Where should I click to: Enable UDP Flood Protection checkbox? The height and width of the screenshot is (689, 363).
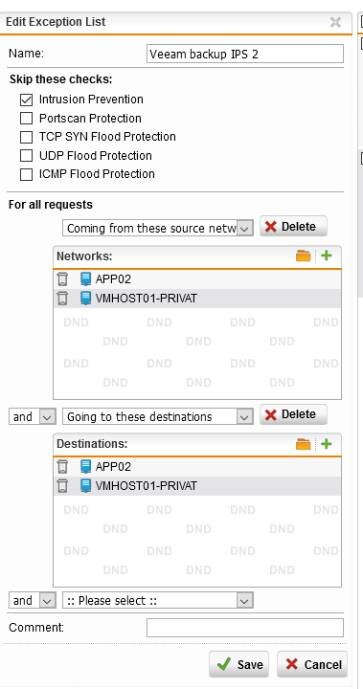coord(27,156)
